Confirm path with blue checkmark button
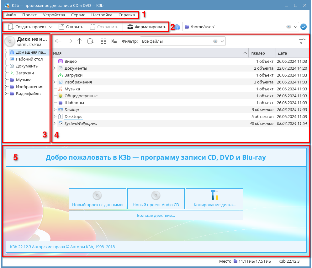The height and width of the screenshot is (268, 312). click(x=303, y=27)
